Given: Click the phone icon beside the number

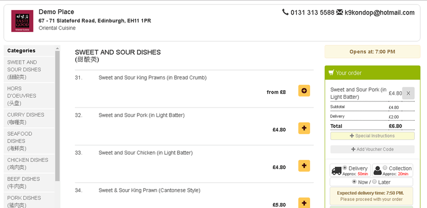Looking at the screenshot, I should pos(285,12).
